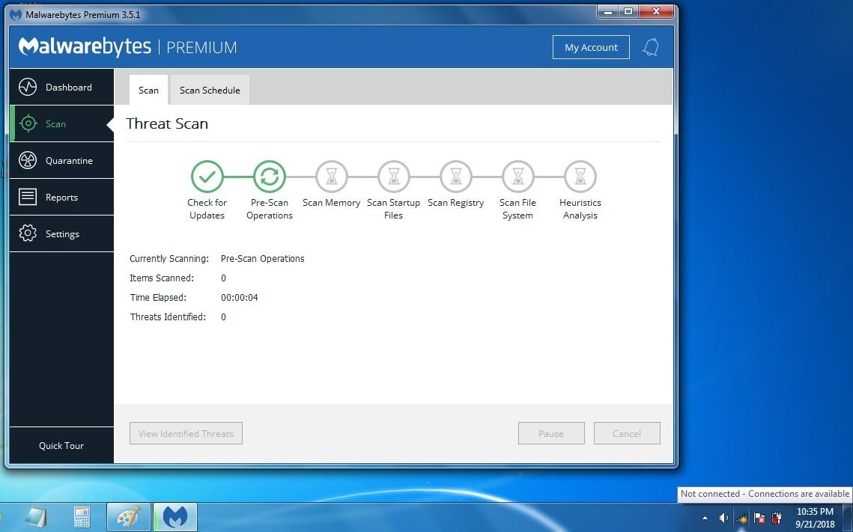The image size is (853, 532).
Task: Click the Settings gear icon
Action: (28, 233)
